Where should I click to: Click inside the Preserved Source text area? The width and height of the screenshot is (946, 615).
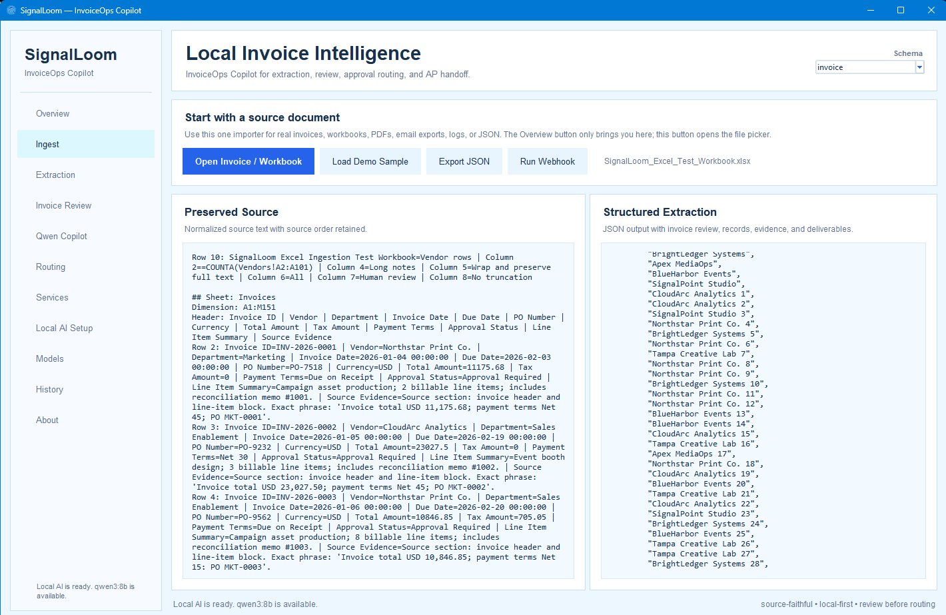tap(378, 411)
